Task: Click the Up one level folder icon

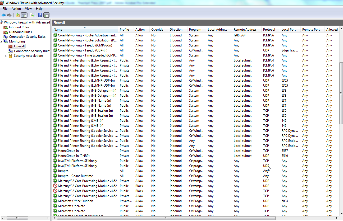Action: [x=17, y=15]
